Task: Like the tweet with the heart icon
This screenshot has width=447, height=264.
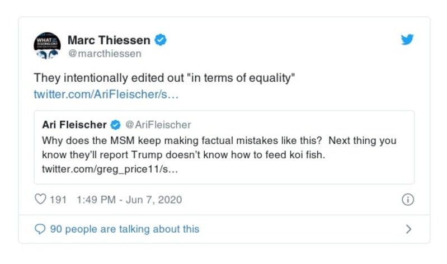Action: pos(40,200)
